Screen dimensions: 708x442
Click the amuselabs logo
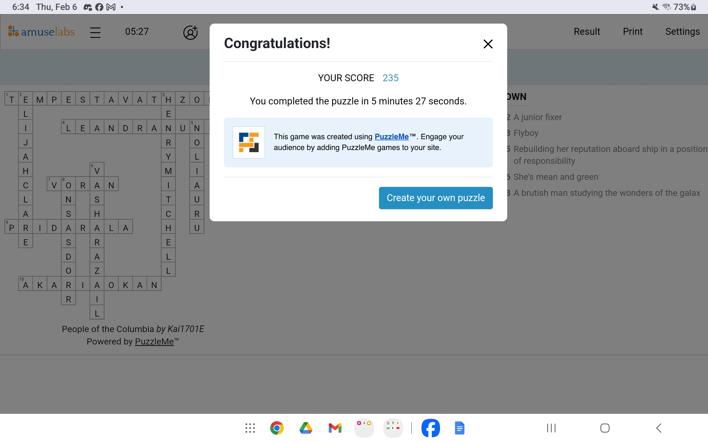[x=41, y=31]
